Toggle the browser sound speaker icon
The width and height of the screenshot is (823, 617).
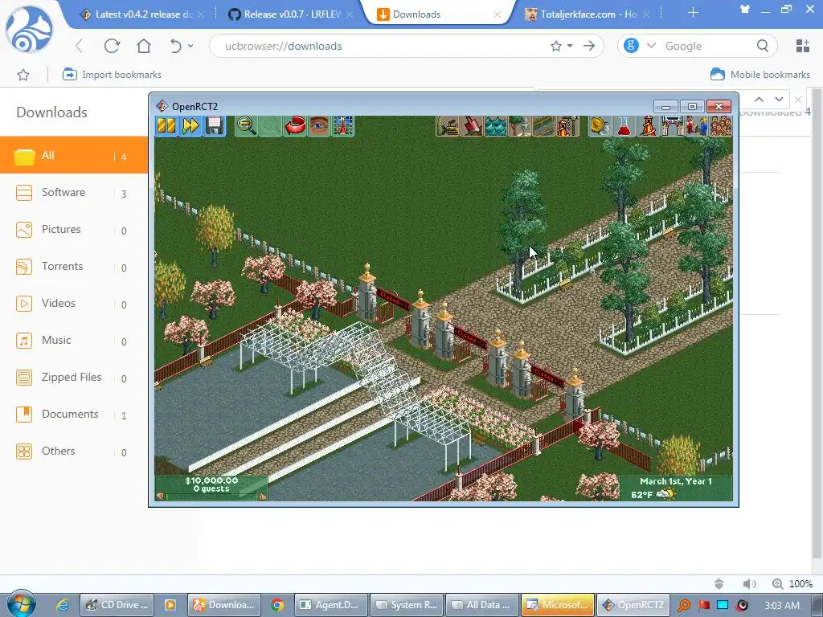tap(750, 584)
